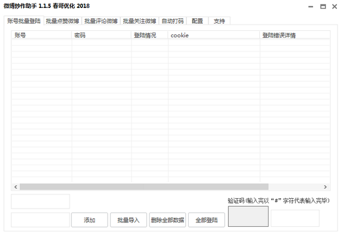Screen dimensions: 342x236
Task: Switch to the 批量点赞微博 tab
Action: pyautogui.click(x=63, y=21)
